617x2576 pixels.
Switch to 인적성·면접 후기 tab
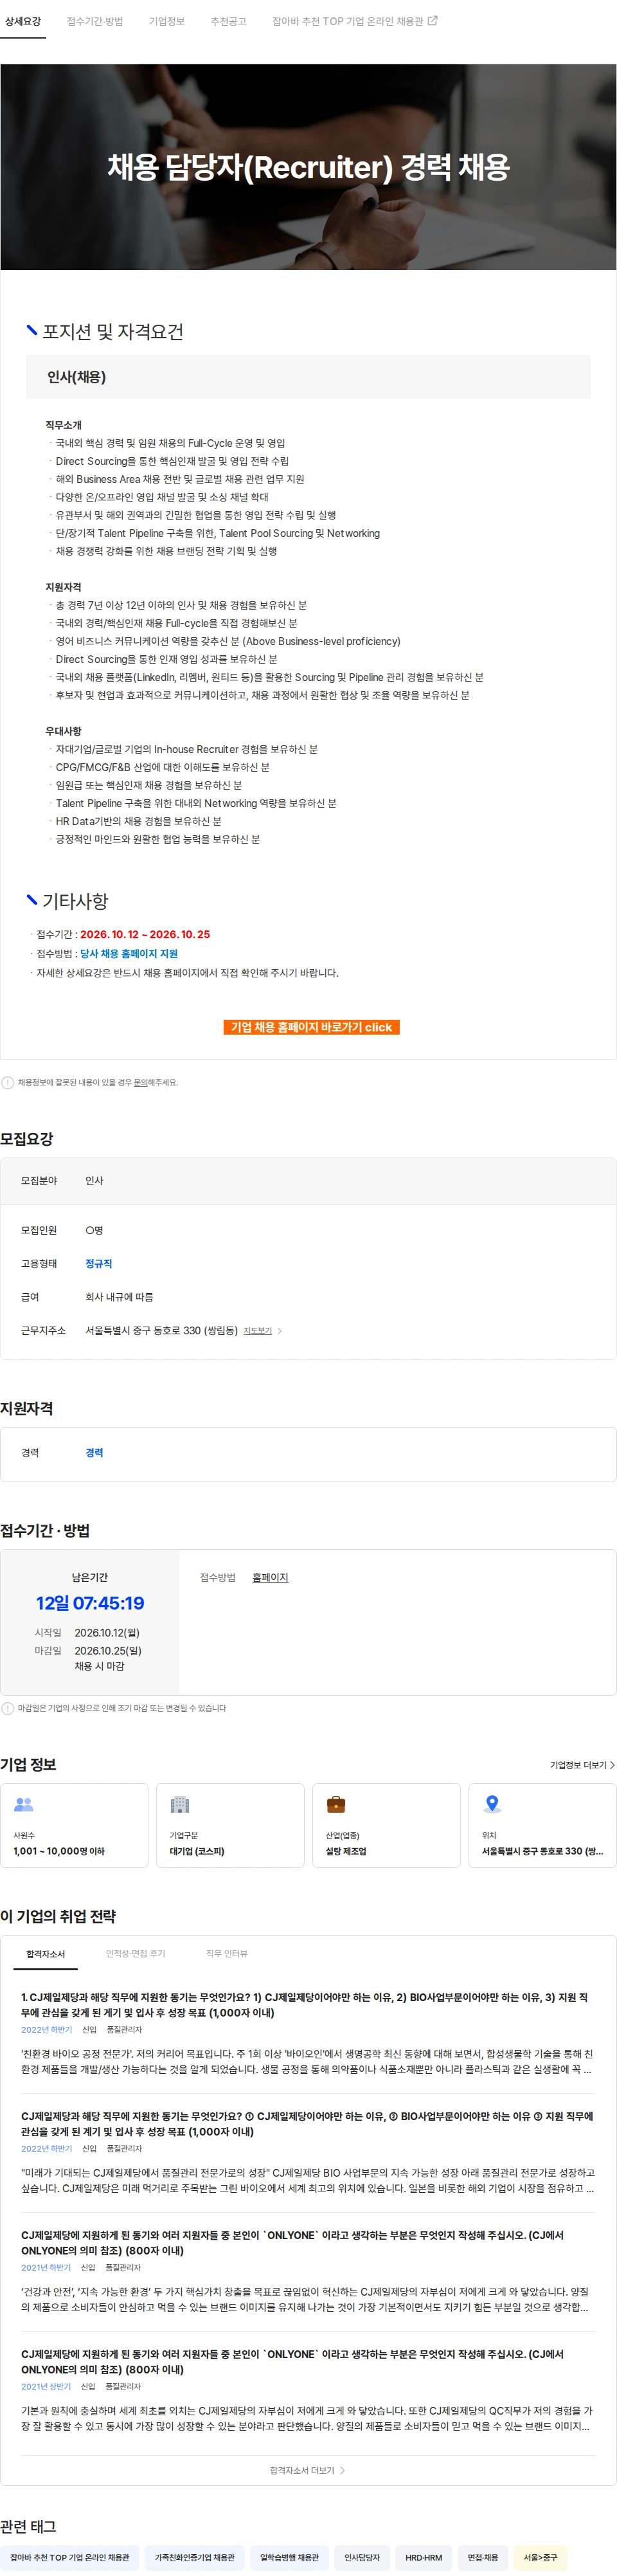pyautogui.click(x=136, y=1953)
